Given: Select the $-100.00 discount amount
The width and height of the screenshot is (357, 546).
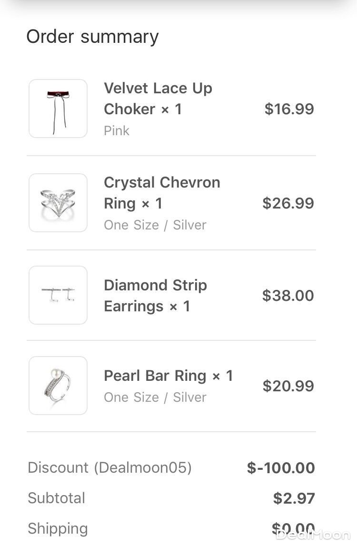Looking at the screenshot, I should click(x=281, y=468).
